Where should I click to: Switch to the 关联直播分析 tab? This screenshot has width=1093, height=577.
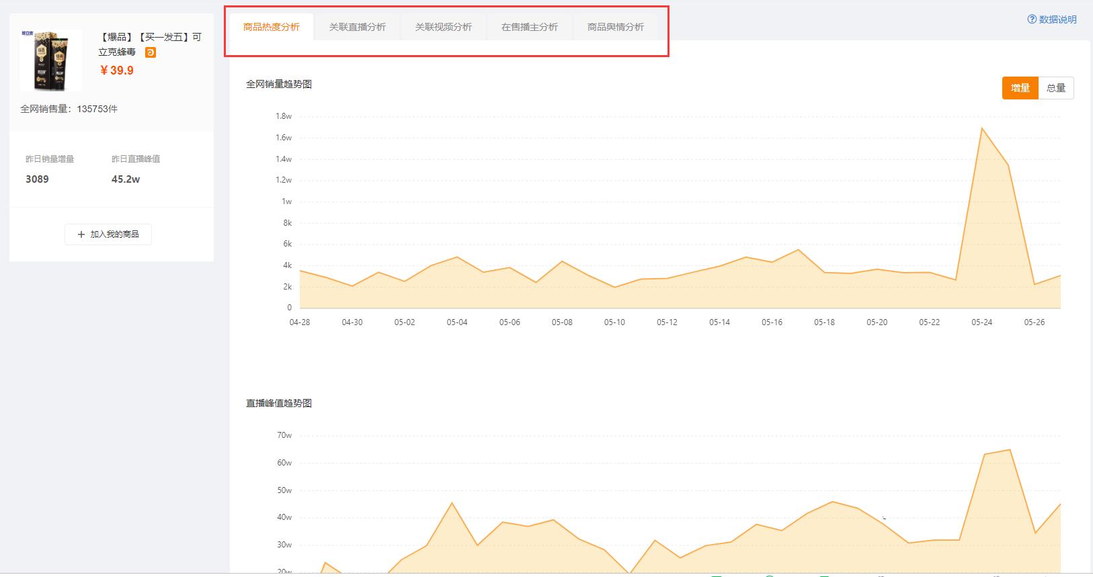pyautogui.click(x=357, y=28)
